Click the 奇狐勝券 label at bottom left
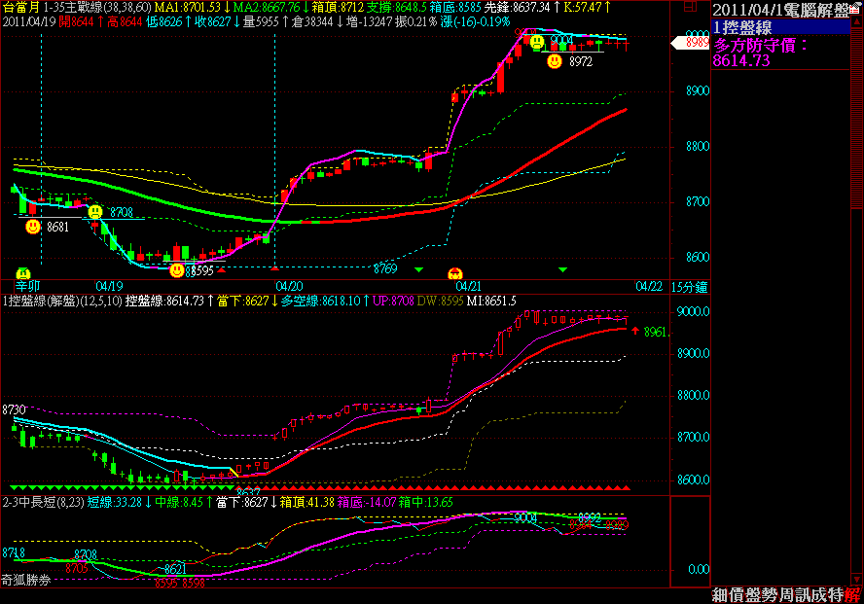The height and width of the screenshot is (604, 864). click(x=26, y=580)
